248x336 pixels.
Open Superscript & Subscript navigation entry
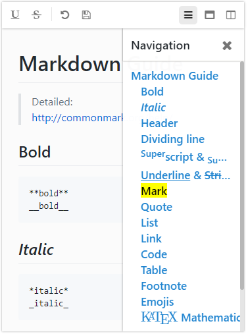pos(184,157)
